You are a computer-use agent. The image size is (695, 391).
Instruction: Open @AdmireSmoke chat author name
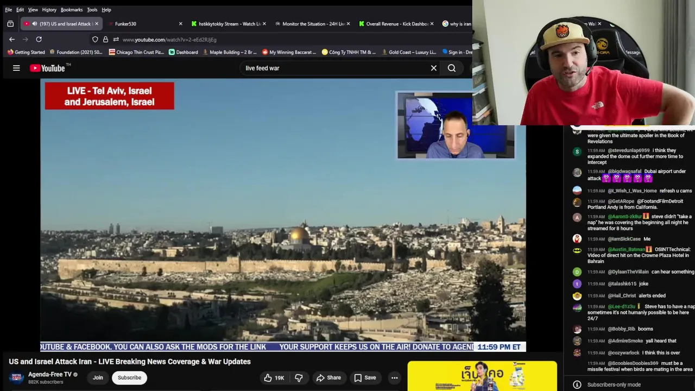625,341
